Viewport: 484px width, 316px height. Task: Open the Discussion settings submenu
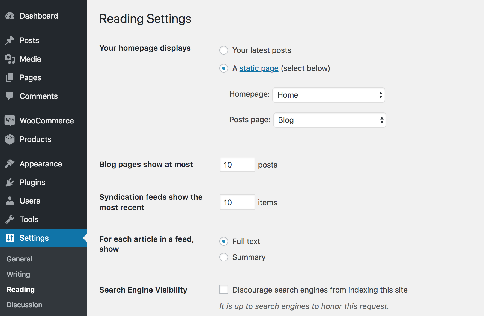point(24,305)
